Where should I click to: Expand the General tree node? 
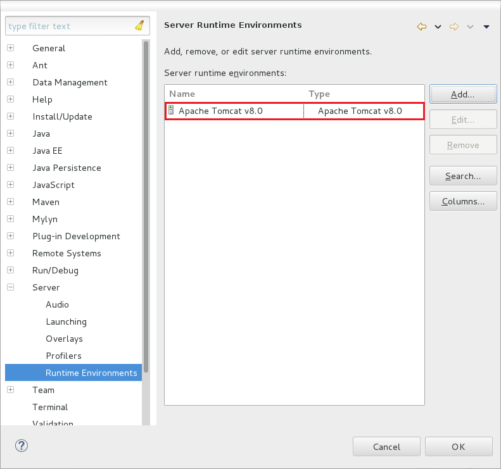[x=11, y=48]
